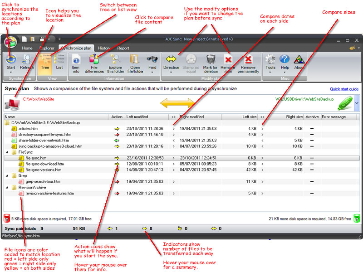This screenshot has height=272, width=363.
Task: Click the open project icon in title bar
Action: pyautogui.click(x=33, y=39)
